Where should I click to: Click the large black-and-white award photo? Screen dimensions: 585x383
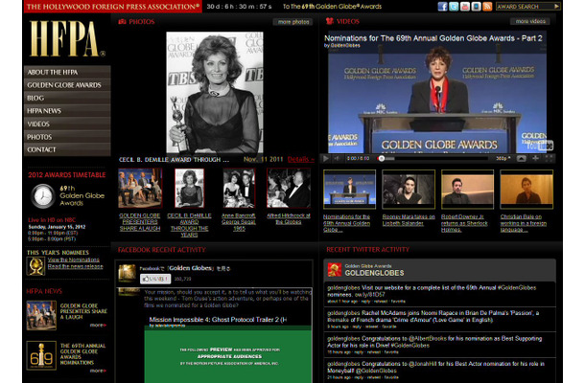215,92
